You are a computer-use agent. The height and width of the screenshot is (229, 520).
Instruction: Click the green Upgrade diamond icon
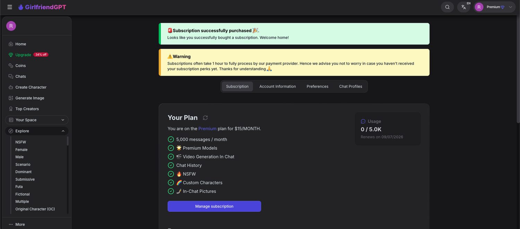[11, 55]
